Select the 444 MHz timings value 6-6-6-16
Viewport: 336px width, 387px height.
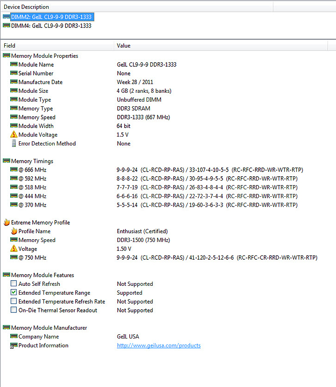point(207,196)
